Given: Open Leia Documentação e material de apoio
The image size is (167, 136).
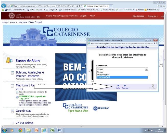Looking at the screenshot, I should [33, 93].
